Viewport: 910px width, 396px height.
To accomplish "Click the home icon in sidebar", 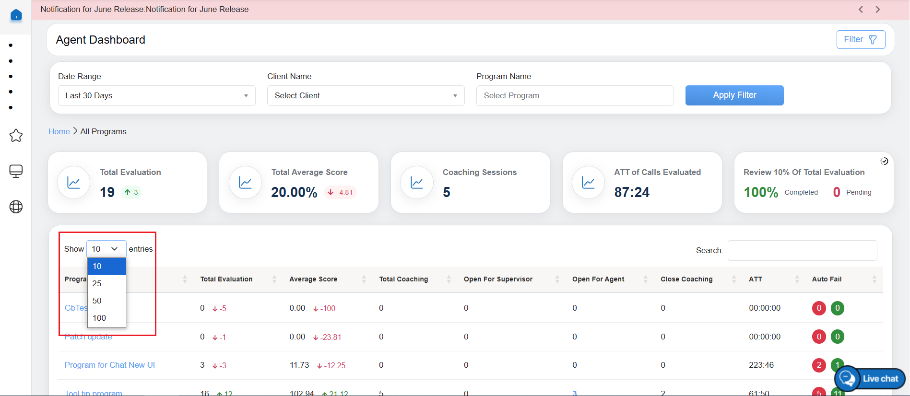I will pos(16,15).
